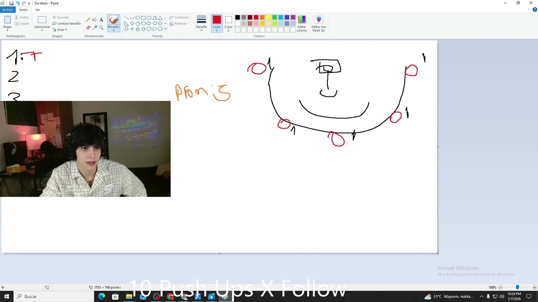Pick the Curve shape
This screenshot has height=302, width=538.
(132, 18)
